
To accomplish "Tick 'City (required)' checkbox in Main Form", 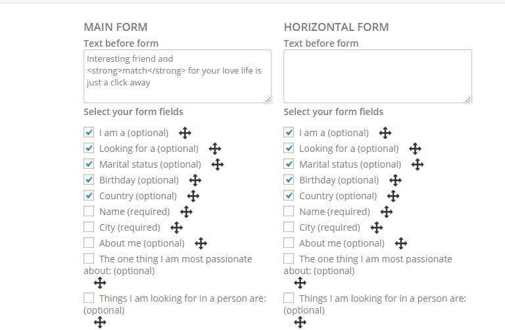I will tap(89, 227).
